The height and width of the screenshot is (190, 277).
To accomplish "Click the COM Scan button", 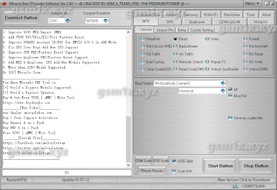I will pos(143,161).
